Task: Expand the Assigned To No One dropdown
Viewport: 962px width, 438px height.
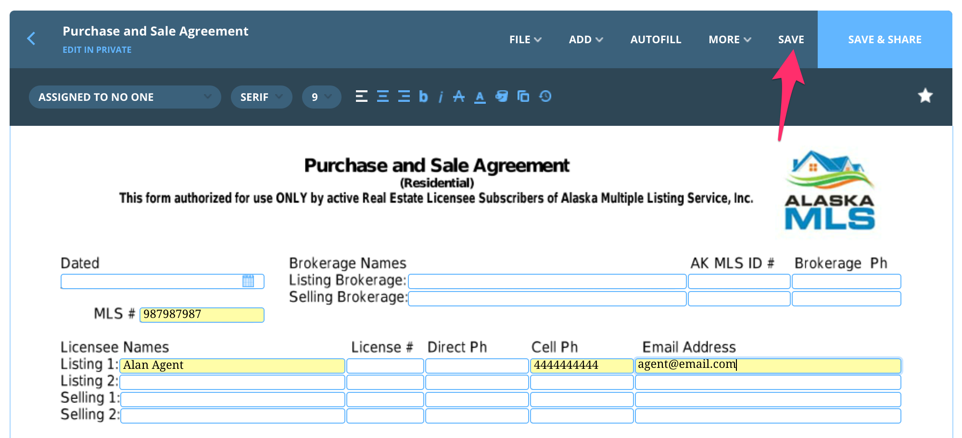Action: 125,97
